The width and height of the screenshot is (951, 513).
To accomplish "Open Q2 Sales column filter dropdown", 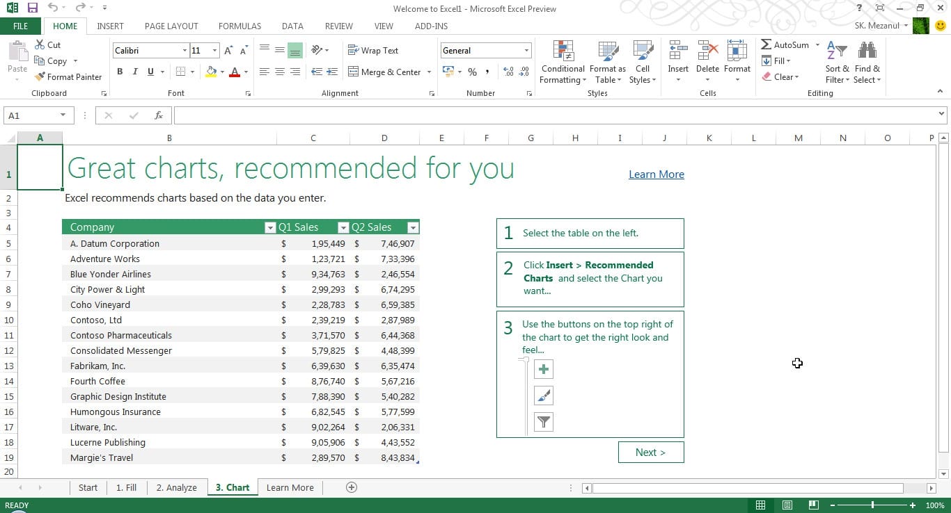I will (413, 227).
